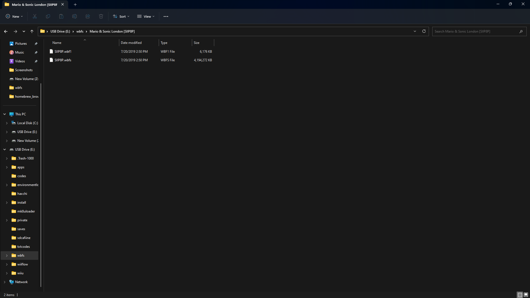
Task: Click USB Drive (E:) in breadcrumb
Action: (x=60, y=31)
